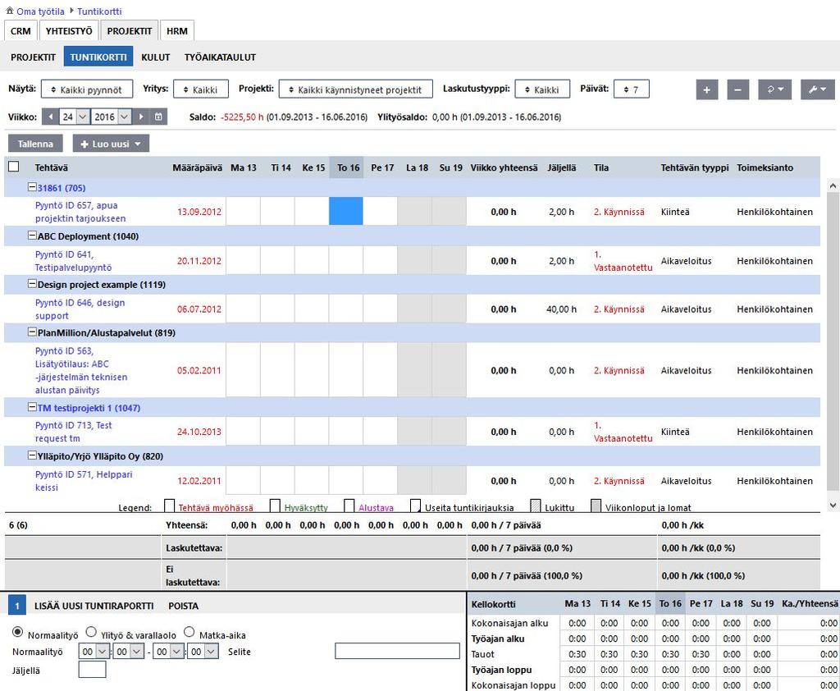Select the Ylityö & varallaolo radio button
This screenshot has height=691, width=840.
tap(91, 632)
